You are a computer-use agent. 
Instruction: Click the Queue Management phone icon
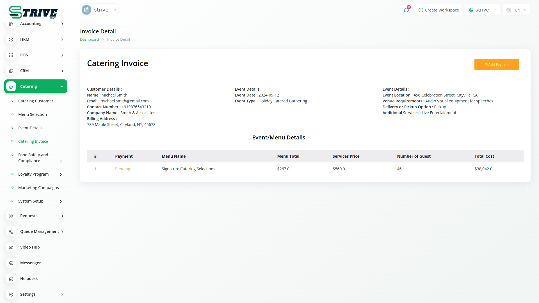(11, 232)
